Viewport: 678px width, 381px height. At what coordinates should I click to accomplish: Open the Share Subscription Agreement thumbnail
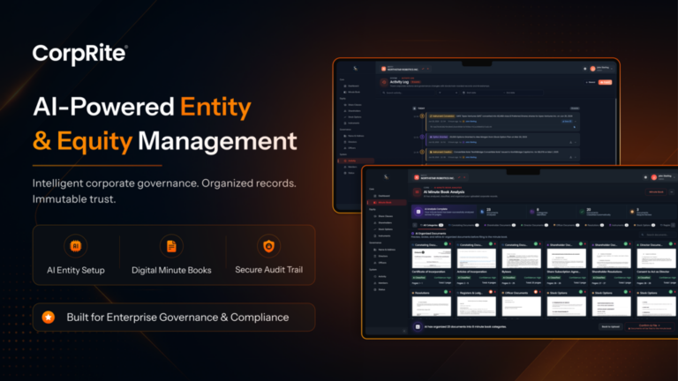click(x=567, y=258)
